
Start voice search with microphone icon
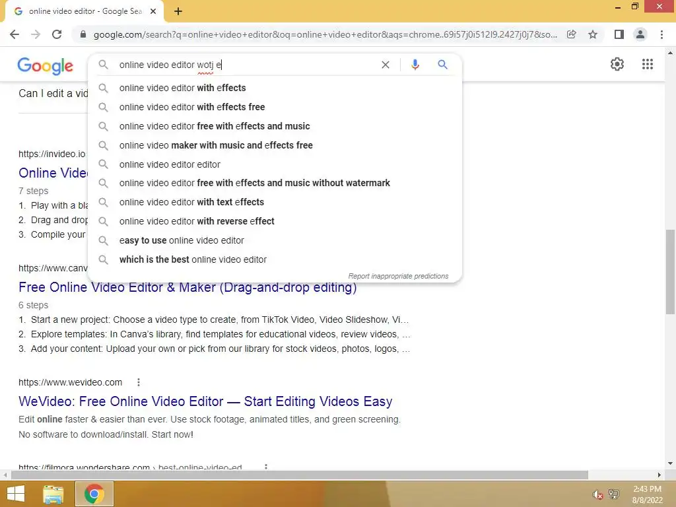[415, 65]
